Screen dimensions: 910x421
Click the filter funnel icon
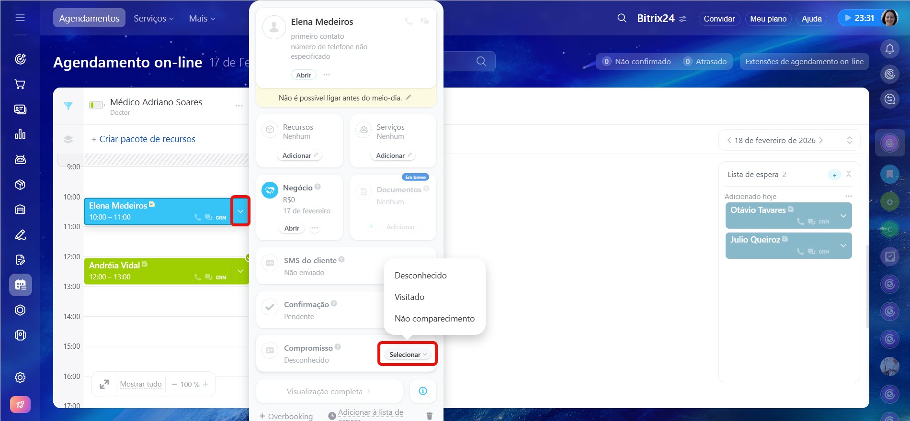68,106
